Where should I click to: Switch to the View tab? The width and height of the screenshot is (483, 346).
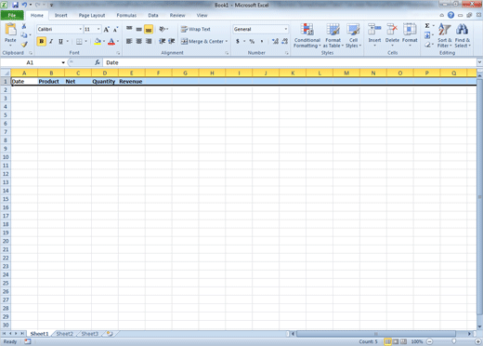point(202,15)
